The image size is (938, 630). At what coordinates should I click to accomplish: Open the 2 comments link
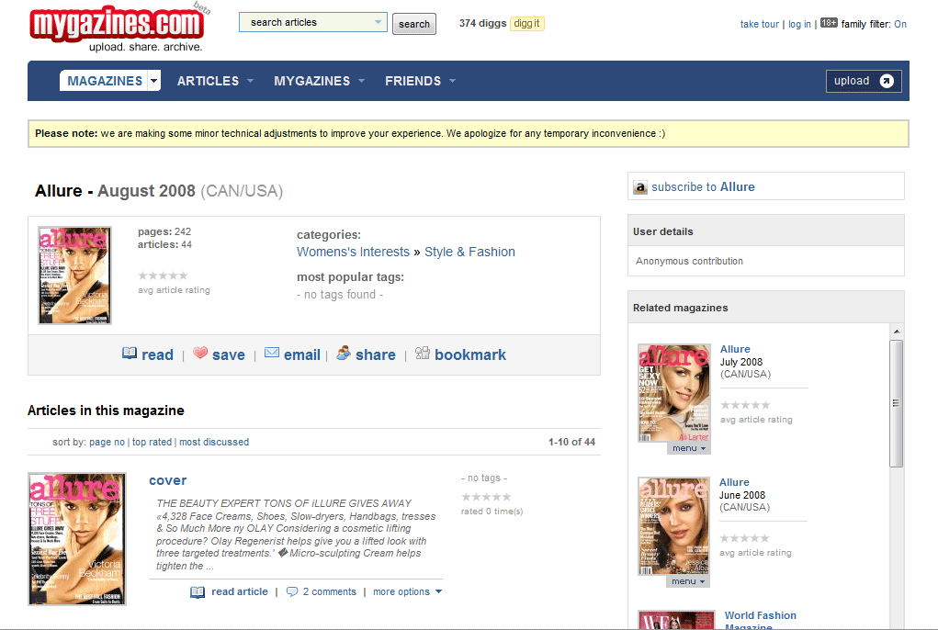tap(329, 591)
